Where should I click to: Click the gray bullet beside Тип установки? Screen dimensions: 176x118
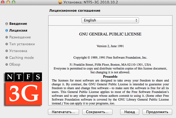(7, 44)
